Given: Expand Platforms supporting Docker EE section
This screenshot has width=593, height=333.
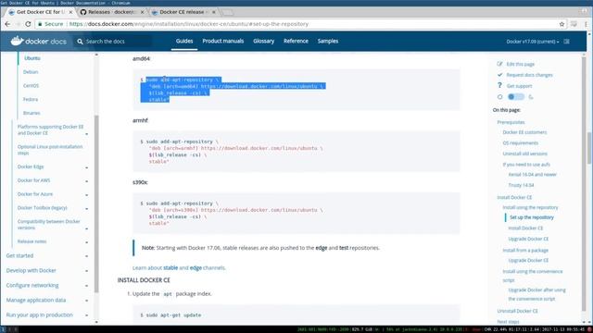Looking at the screenshot, I should [x=86, y=134].
